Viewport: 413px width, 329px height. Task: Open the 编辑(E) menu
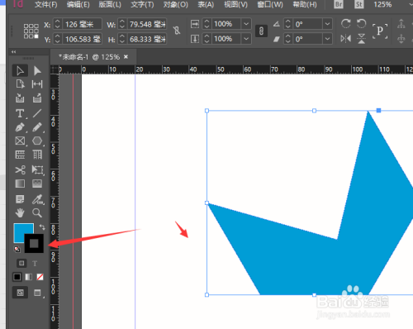tap(78, 4)
